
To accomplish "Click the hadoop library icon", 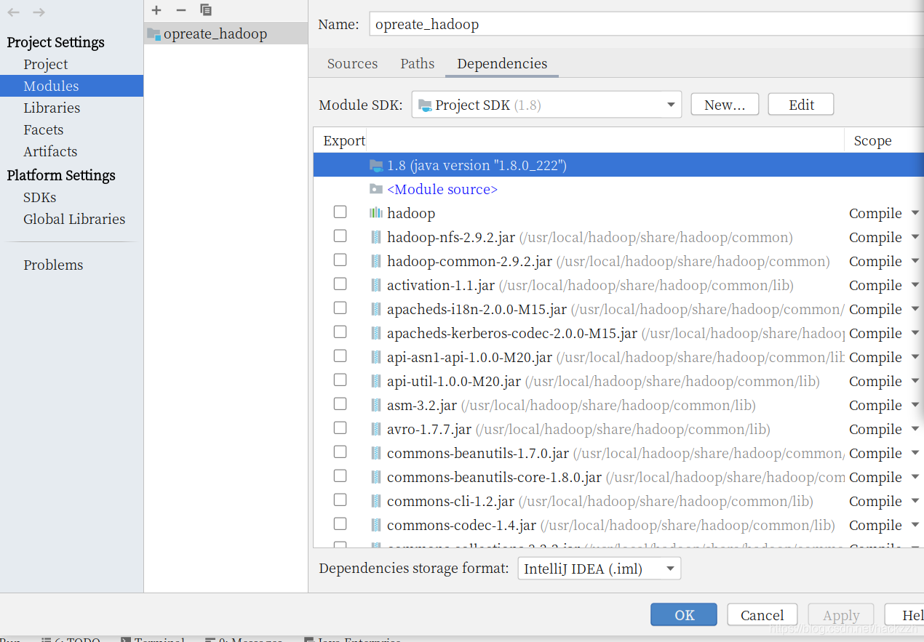I will click(x=375, y=213).
